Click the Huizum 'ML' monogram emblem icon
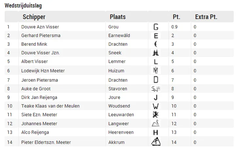 (156, 70)
